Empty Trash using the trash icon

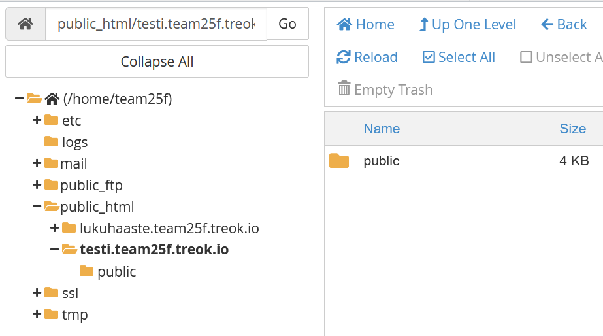coord(344,90)
